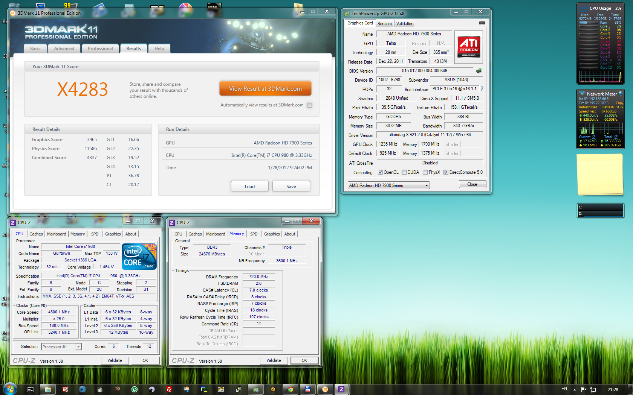Image resolution: width=633 pixels, height=395 pixels.
Task: Click Speed Test in Network Meter
Action: (x=587, y=111)
